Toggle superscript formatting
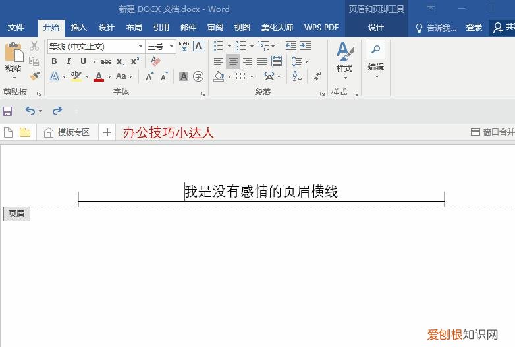This screenshot has width=515, height=347. coord(135,61)
